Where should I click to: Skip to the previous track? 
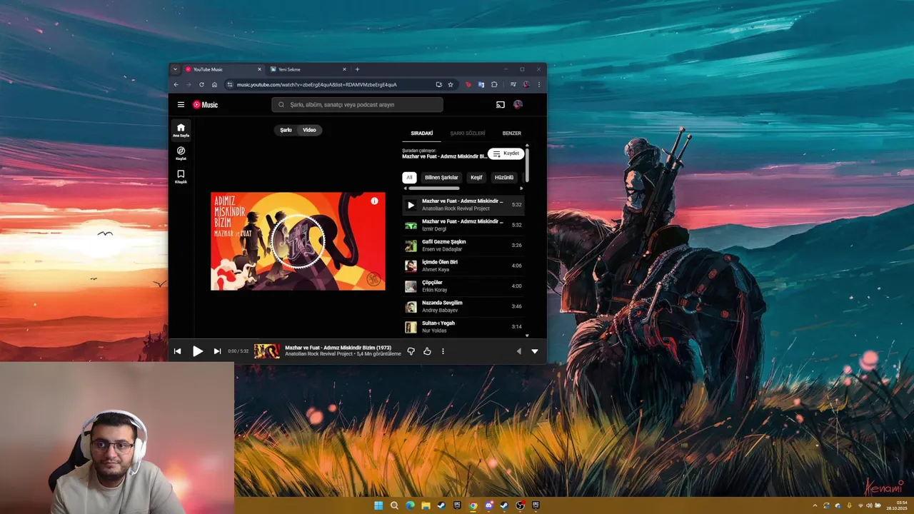177,351
